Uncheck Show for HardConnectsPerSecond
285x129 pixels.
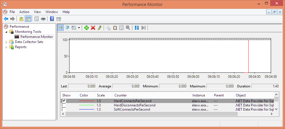pyautogui.click(x=64, y=101)
